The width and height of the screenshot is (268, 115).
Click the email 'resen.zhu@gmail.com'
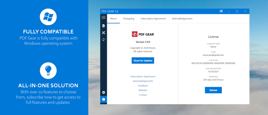coord(213,55)
